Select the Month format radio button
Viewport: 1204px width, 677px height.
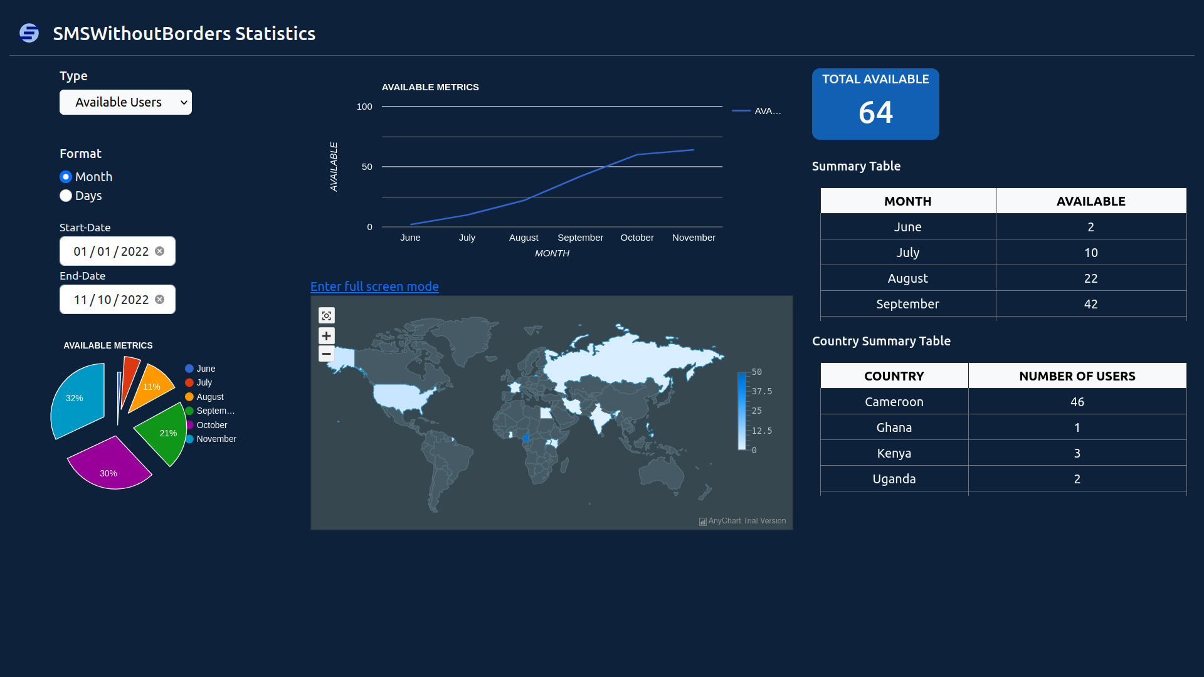coord(66,177)
